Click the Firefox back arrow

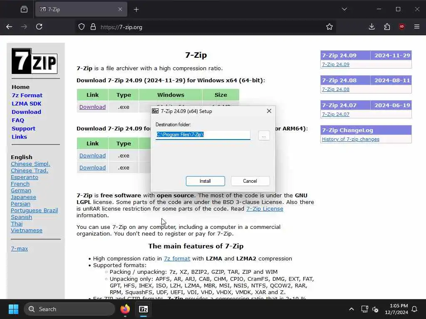click(x=9, y=27)
